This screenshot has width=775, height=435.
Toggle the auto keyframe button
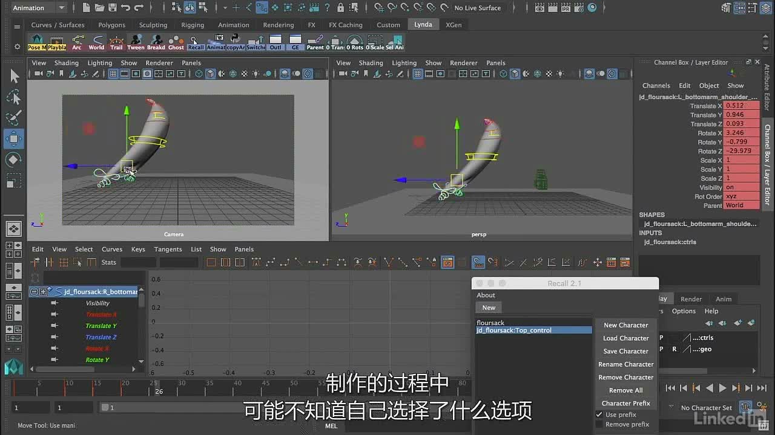[x=746, y=407]
